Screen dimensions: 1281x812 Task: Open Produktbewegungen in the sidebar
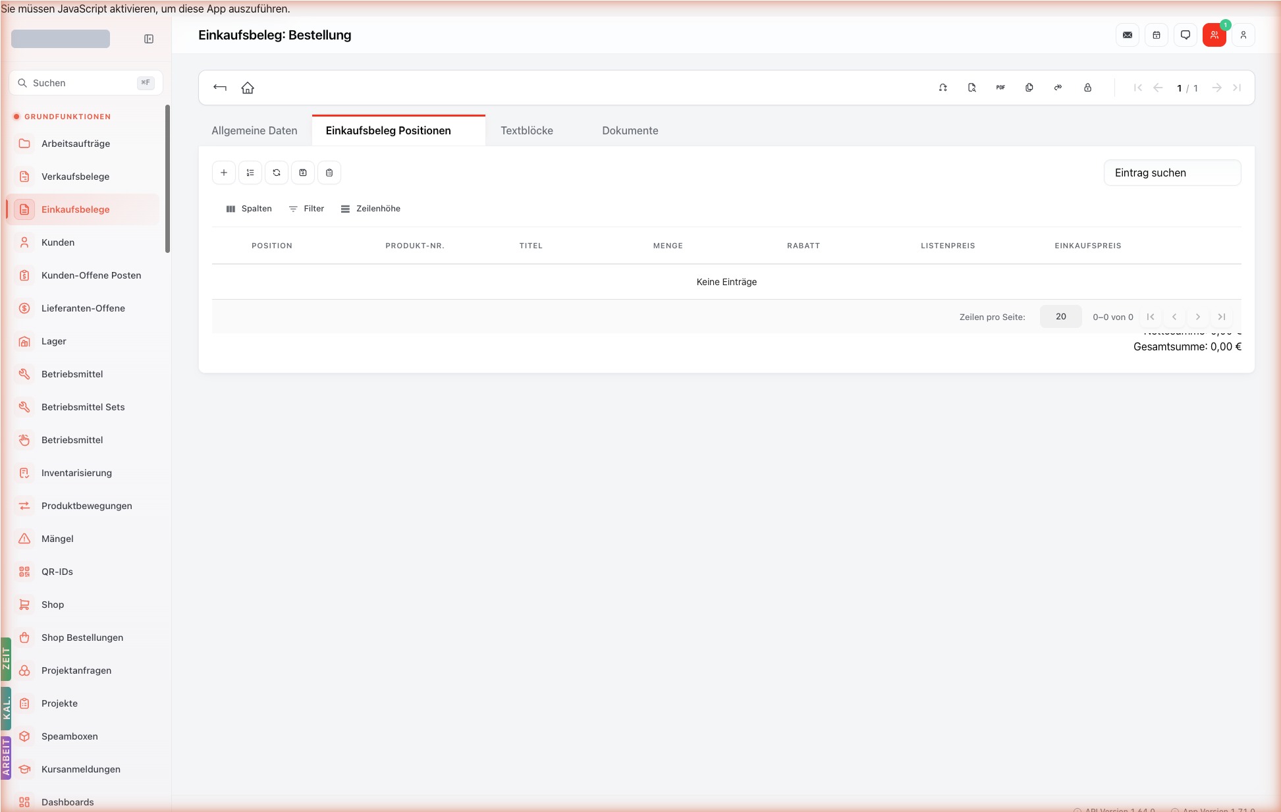(83, 506)
